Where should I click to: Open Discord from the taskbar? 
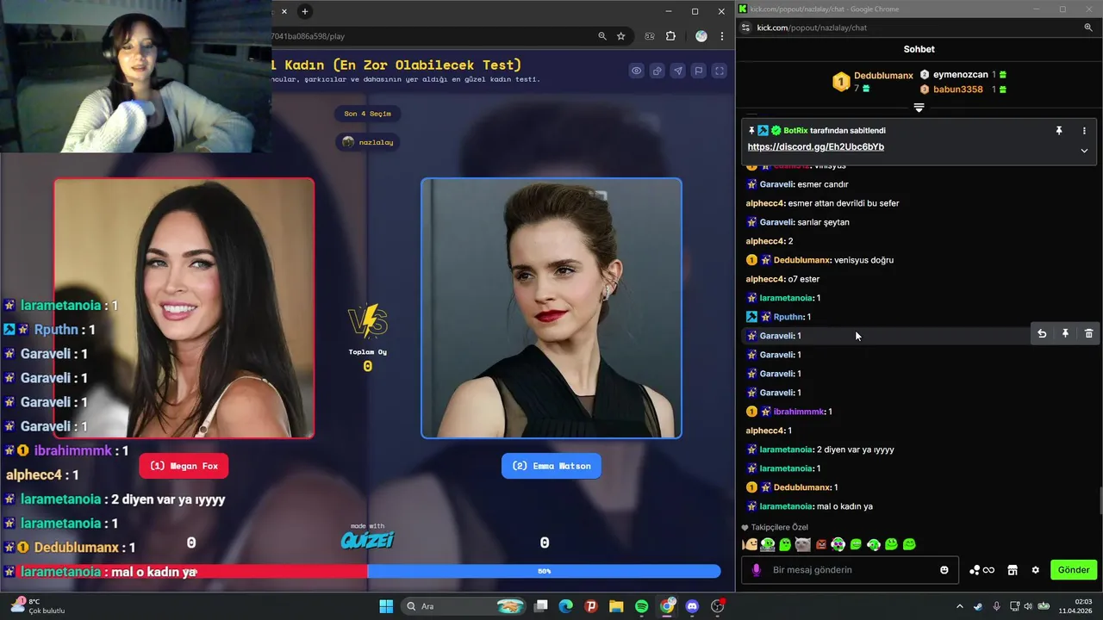click(692, 606)
